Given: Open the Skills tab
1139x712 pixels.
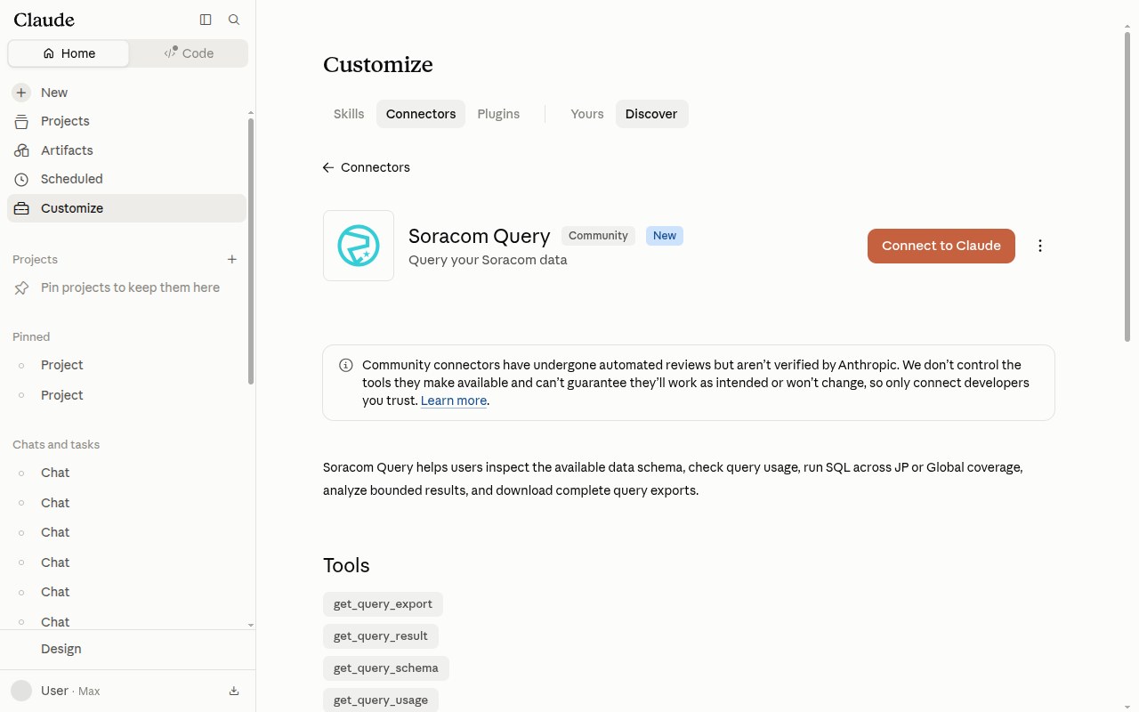Looking at the screenshot, I should pos(349,114).
